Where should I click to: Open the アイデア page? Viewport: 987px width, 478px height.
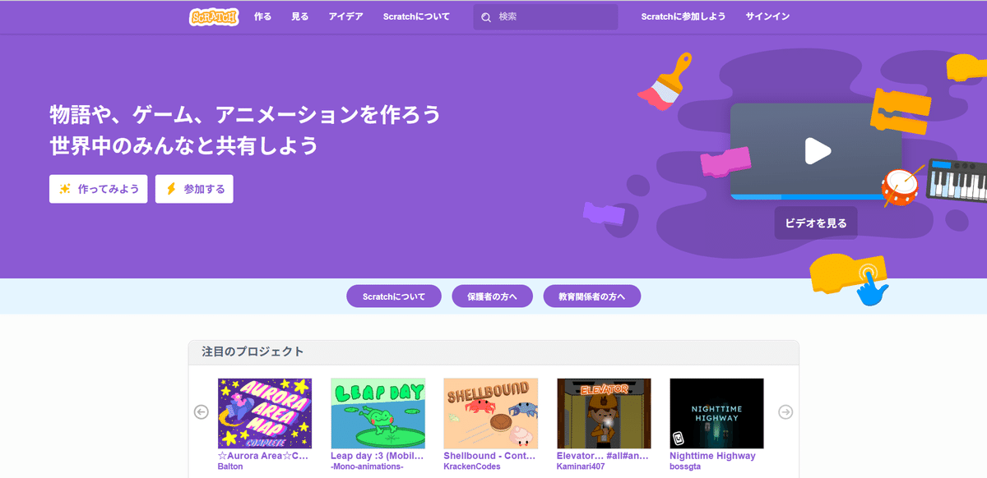345,16
